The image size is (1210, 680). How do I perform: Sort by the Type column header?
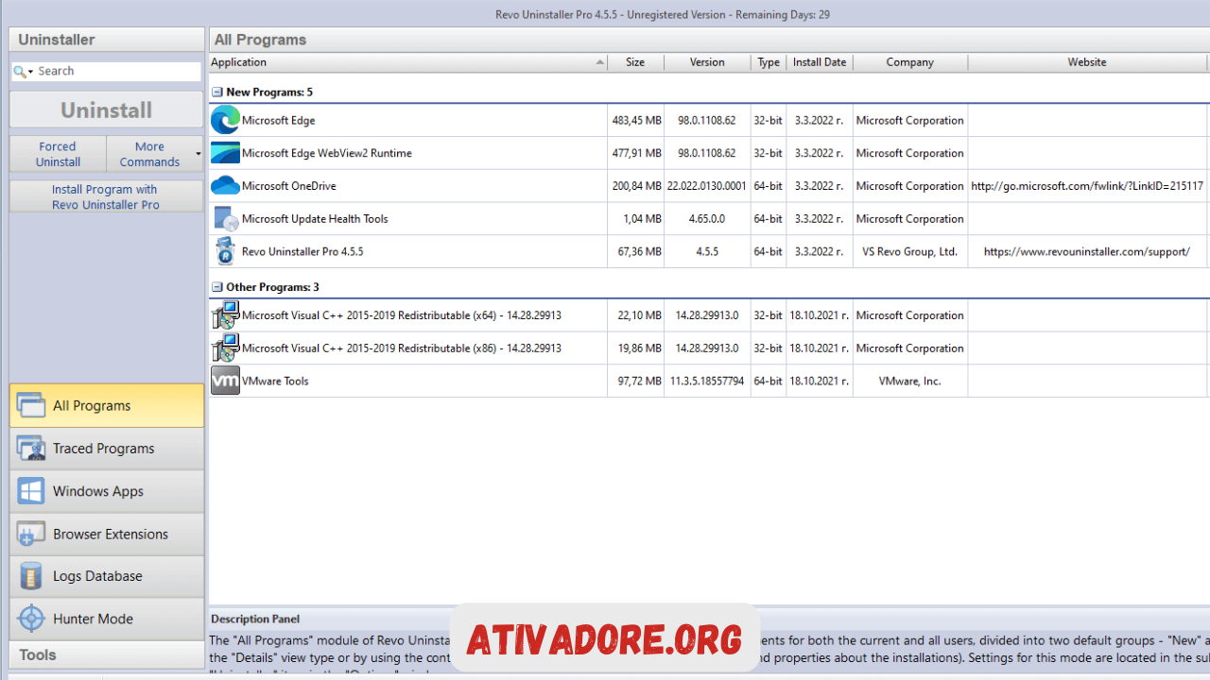click(x=769, y=62)
